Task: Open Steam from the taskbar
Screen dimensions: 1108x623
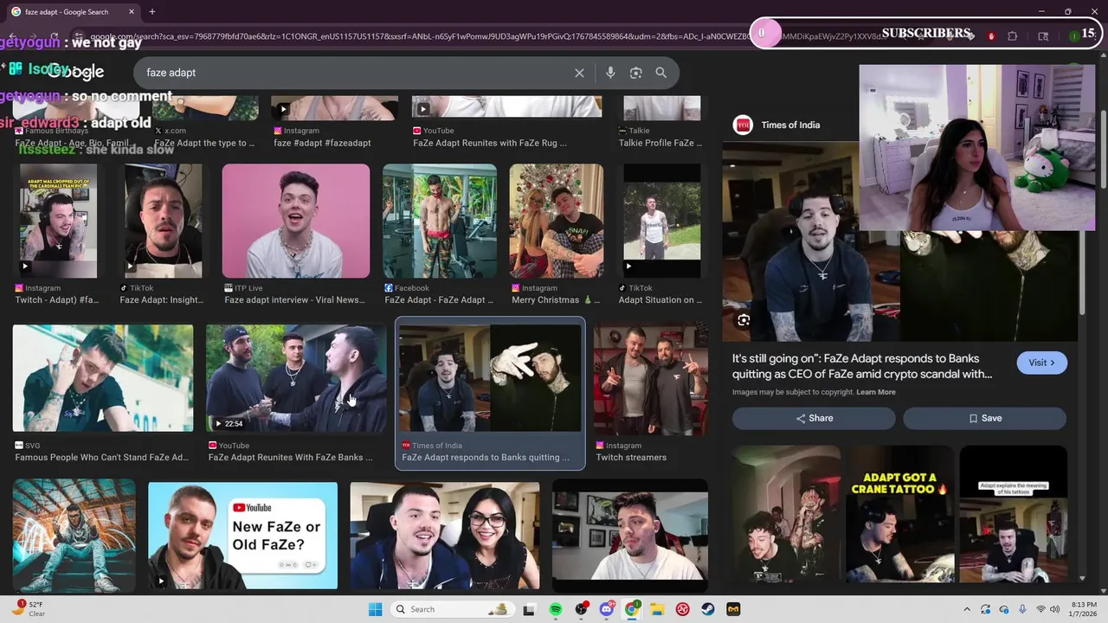Action: click(708, 609)
